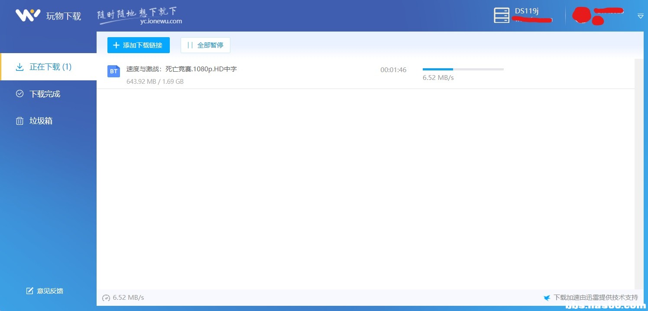Open the 垃圾箱 trash tab
This screenshot has height=311, width=648.
48,121
